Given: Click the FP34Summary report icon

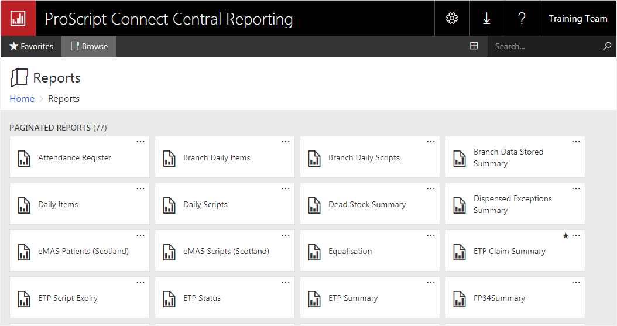Looking at the screenshot, I should [460, 299].
